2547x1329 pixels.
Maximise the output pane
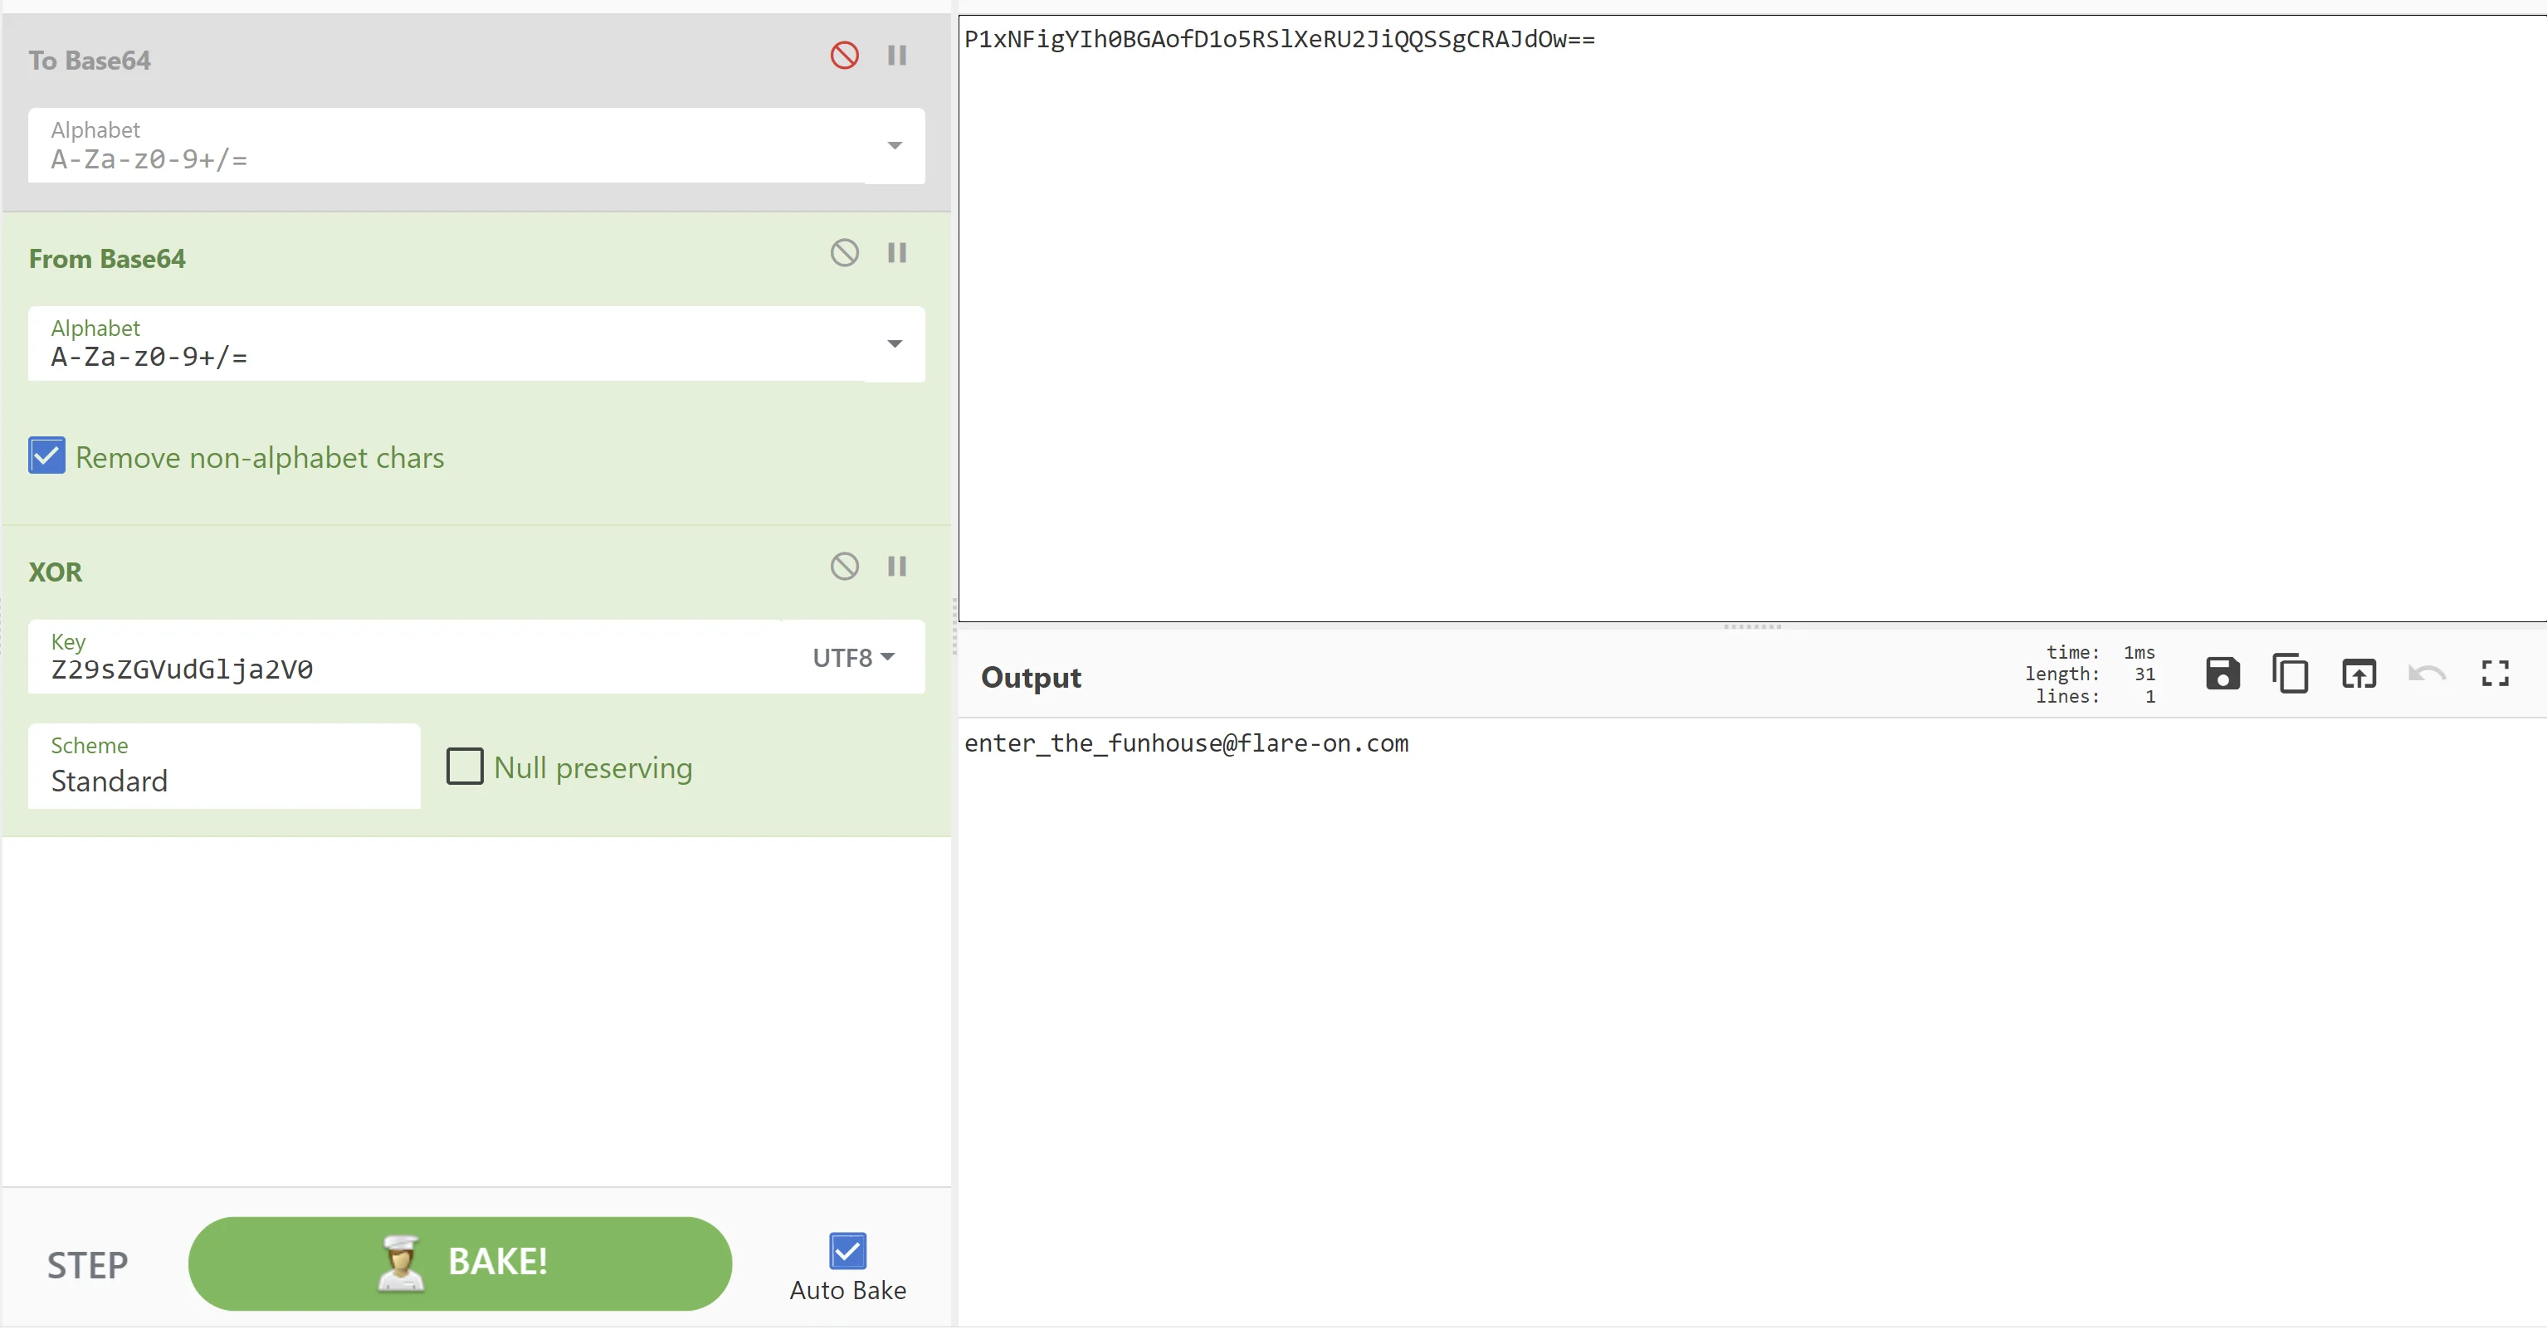[x=2496, y=674]
